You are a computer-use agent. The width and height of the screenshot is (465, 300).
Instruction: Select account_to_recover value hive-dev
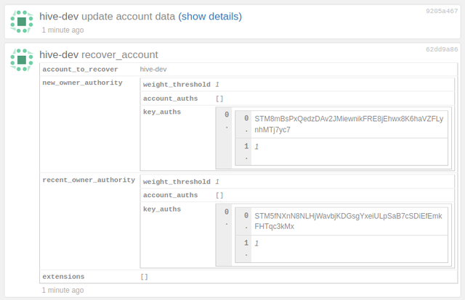pos(153,70)
